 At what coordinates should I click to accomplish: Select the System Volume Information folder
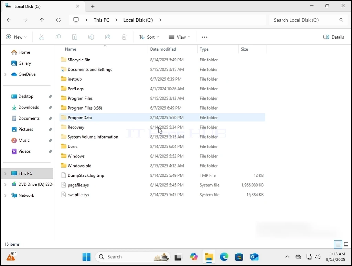coord(162,137)
